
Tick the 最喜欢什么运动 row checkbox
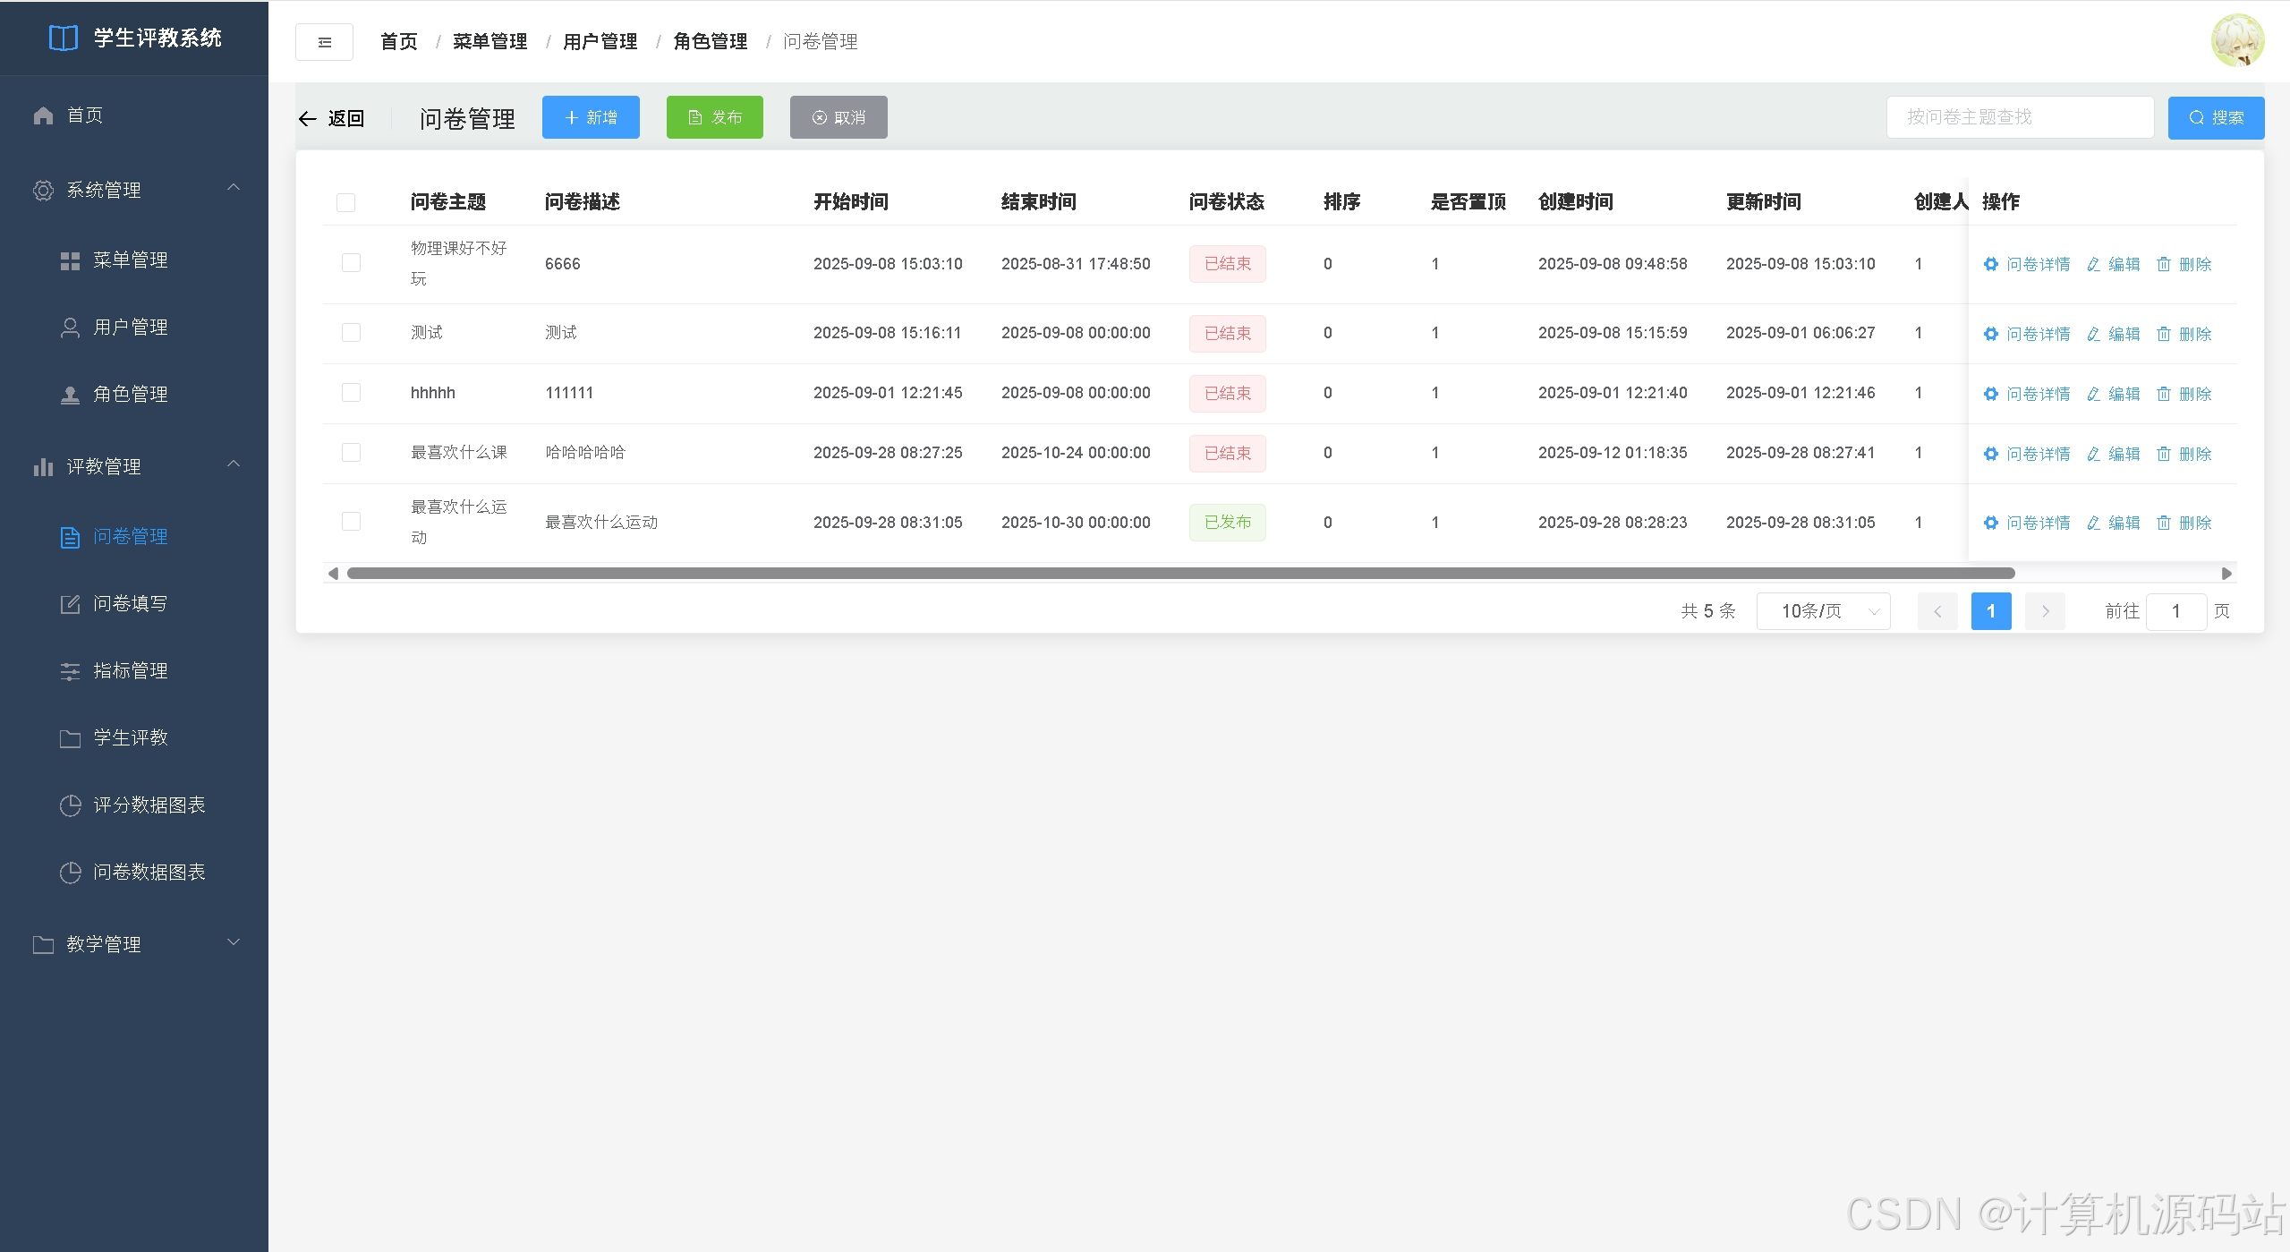coord(351,522)
